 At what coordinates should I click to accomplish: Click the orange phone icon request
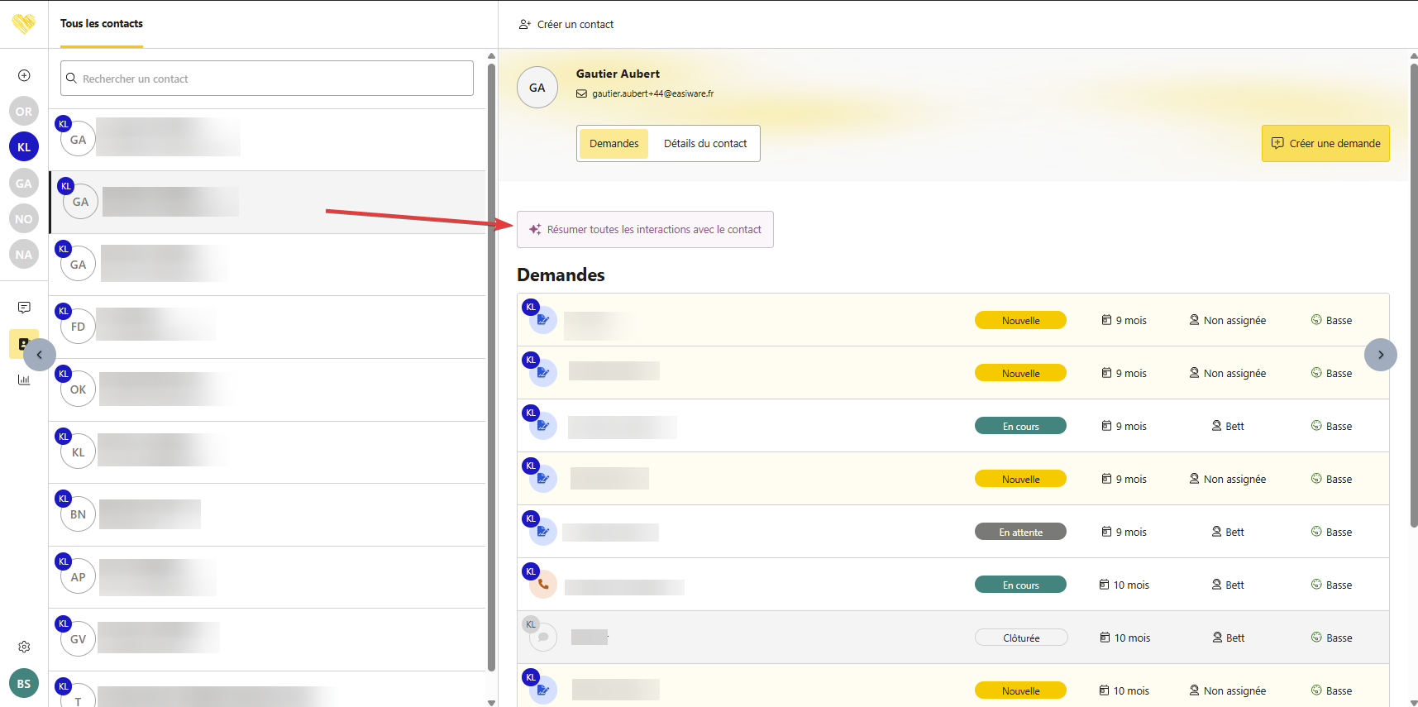pyautogui.click(x=543, y=585)
